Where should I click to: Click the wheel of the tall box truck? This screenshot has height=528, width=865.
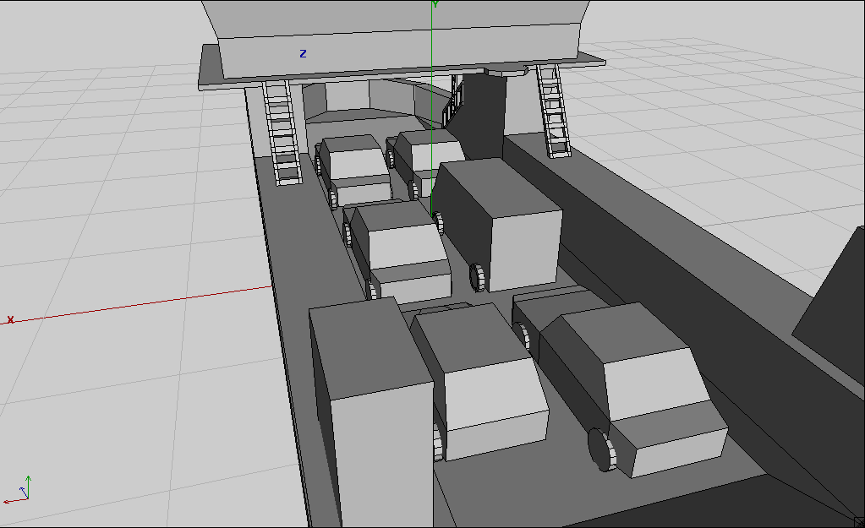[478, 276]
